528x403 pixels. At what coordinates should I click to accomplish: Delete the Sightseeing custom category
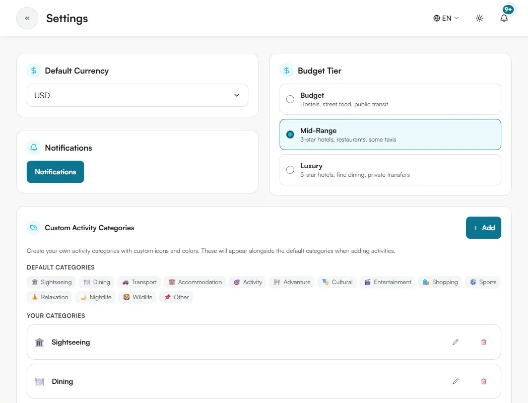point(484,342)
